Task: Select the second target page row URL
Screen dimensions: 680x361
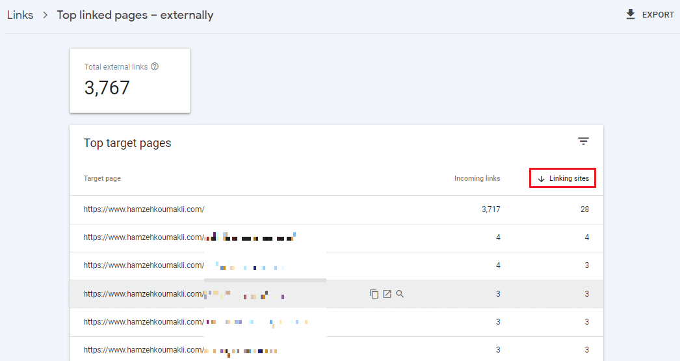Action: coord(144,237)
